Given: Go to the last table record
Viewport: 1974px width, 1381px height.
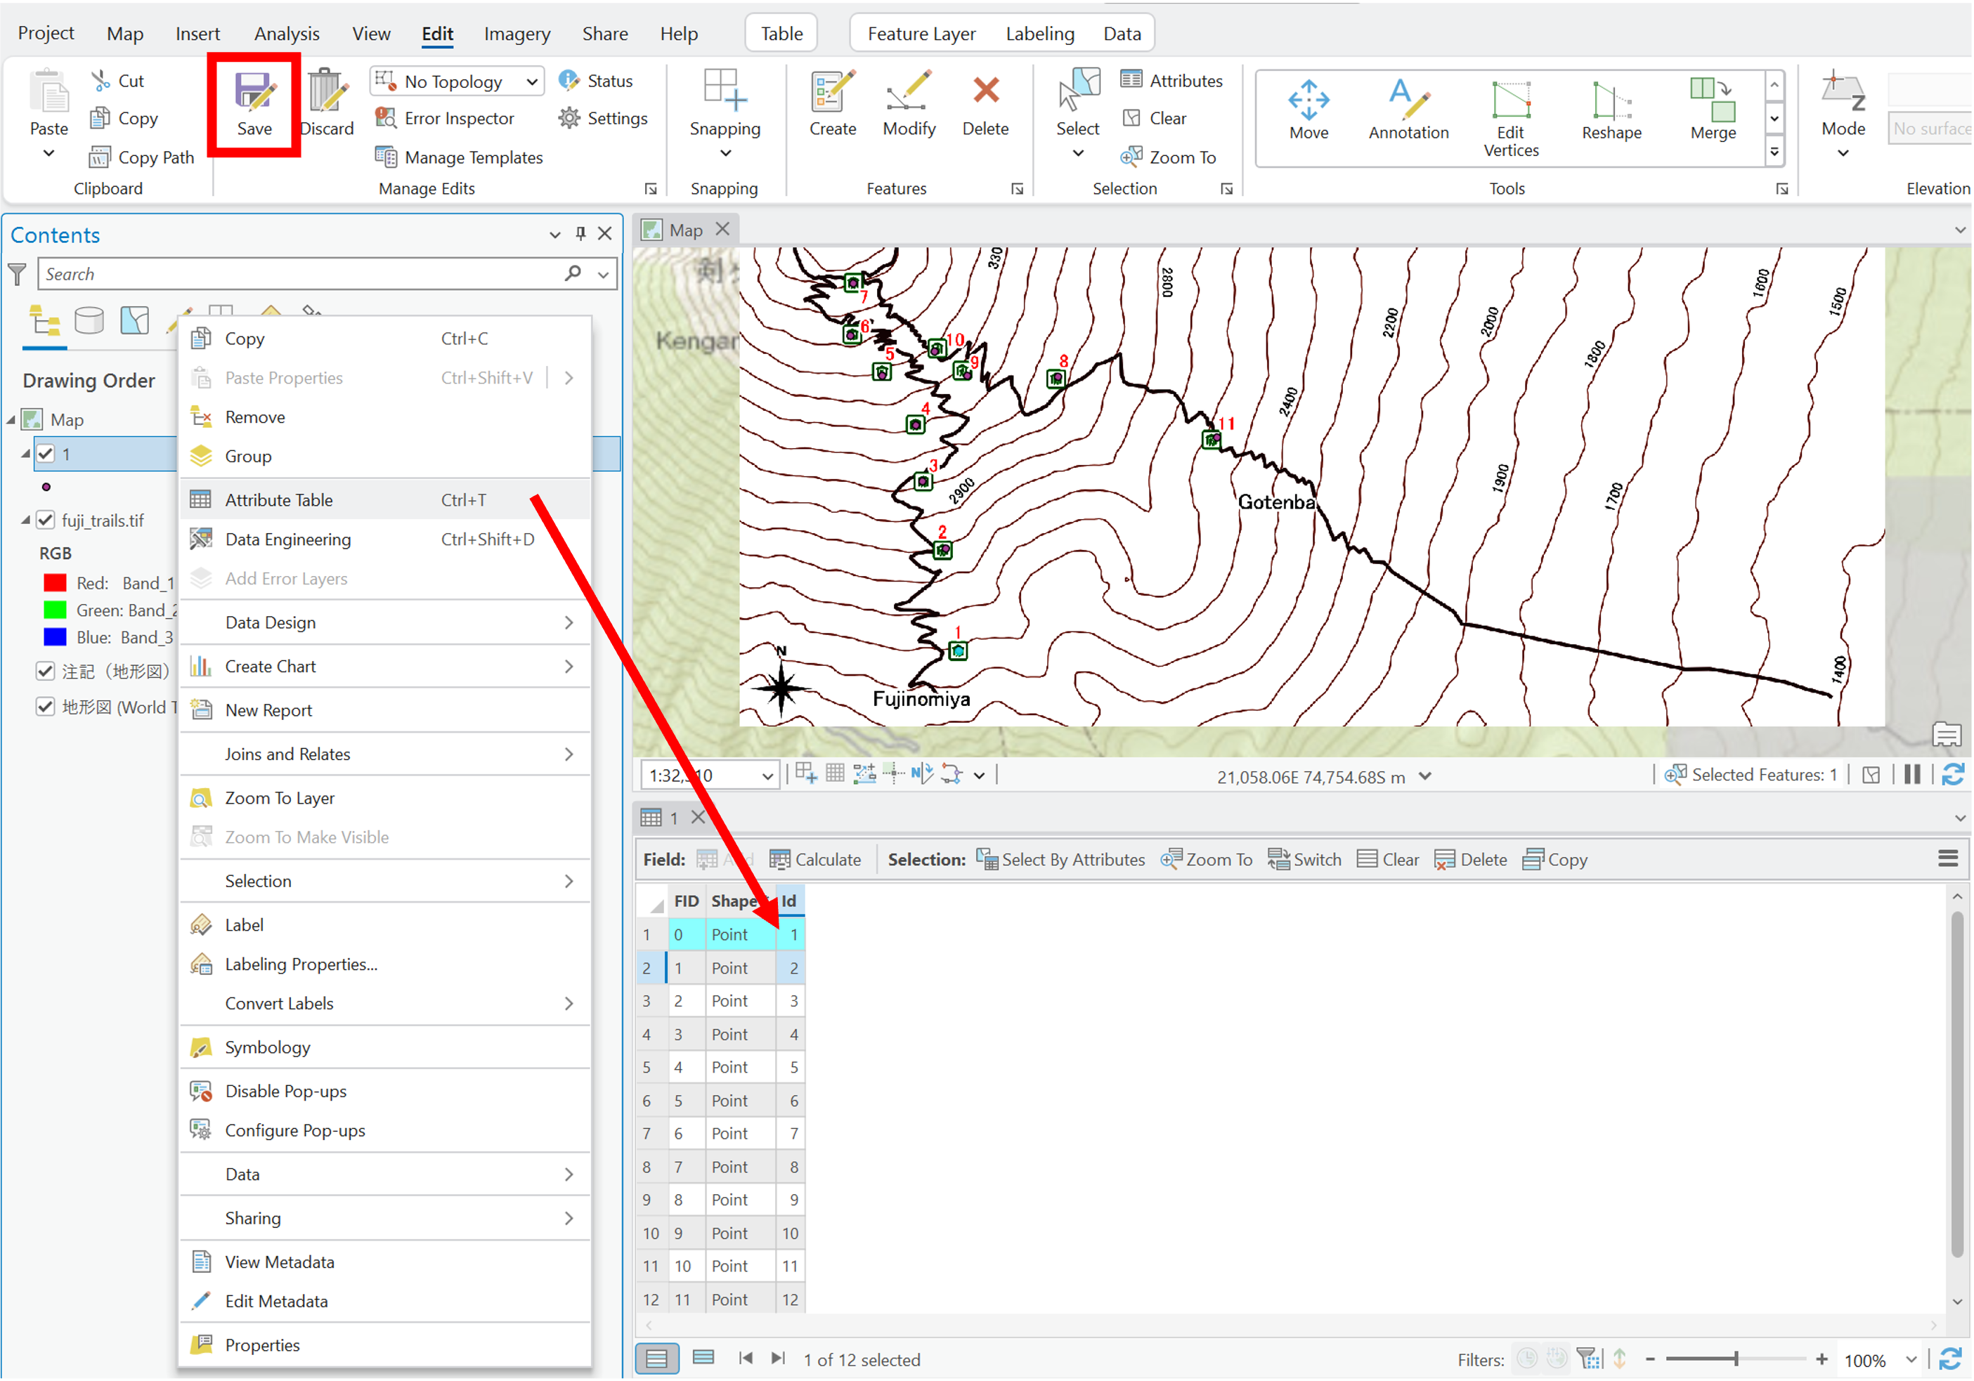Looking at the screenshot, I should tap(778, 1359).
